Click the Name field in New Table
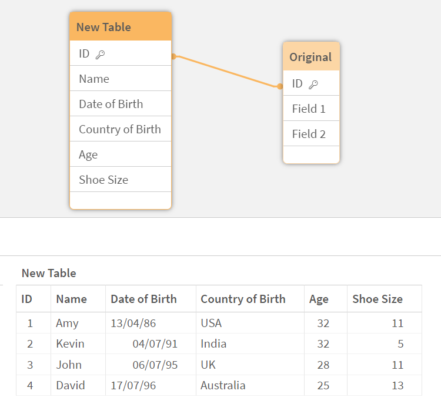 click(x=94, y=79)
